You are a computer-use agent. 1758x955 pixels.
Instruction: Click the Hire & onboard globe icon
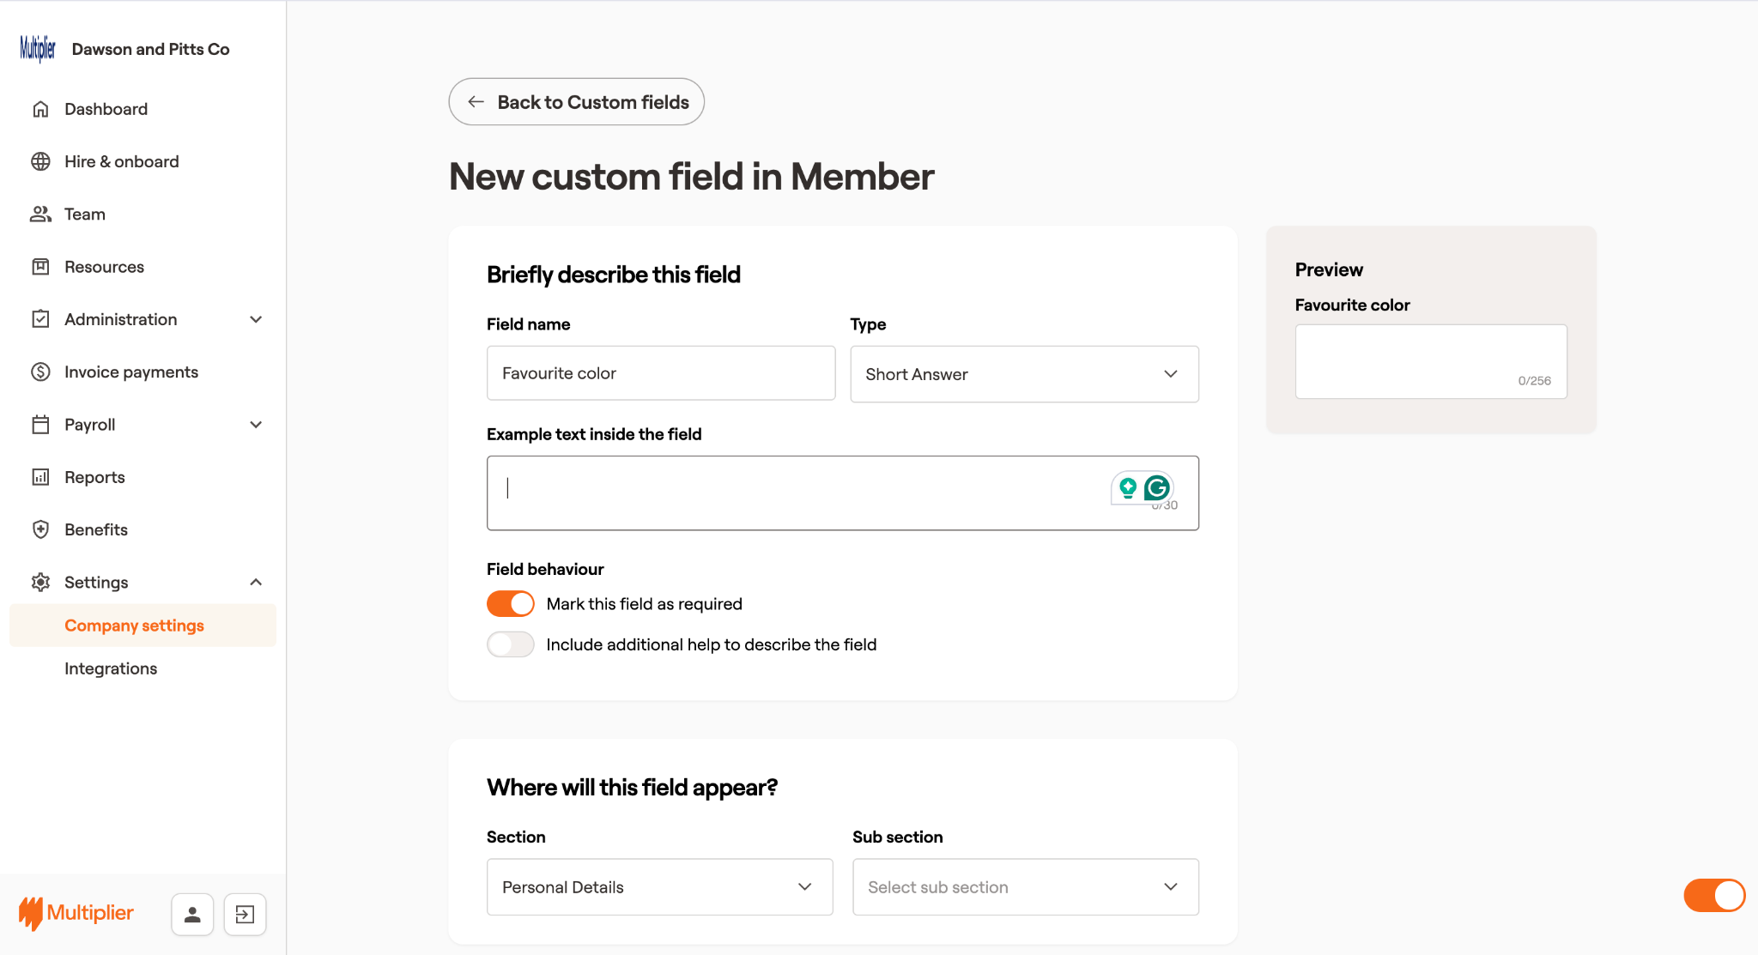(x=40, y=161)
